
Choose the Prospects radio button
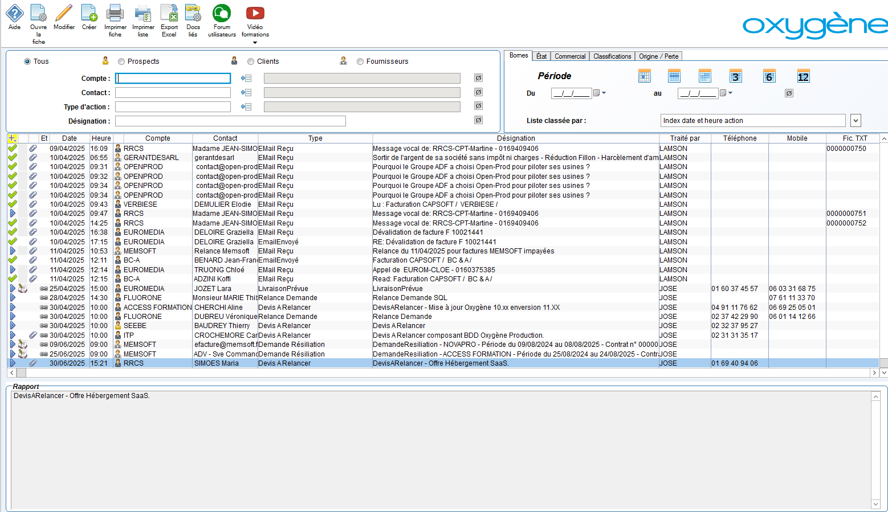tap(121, 62)
